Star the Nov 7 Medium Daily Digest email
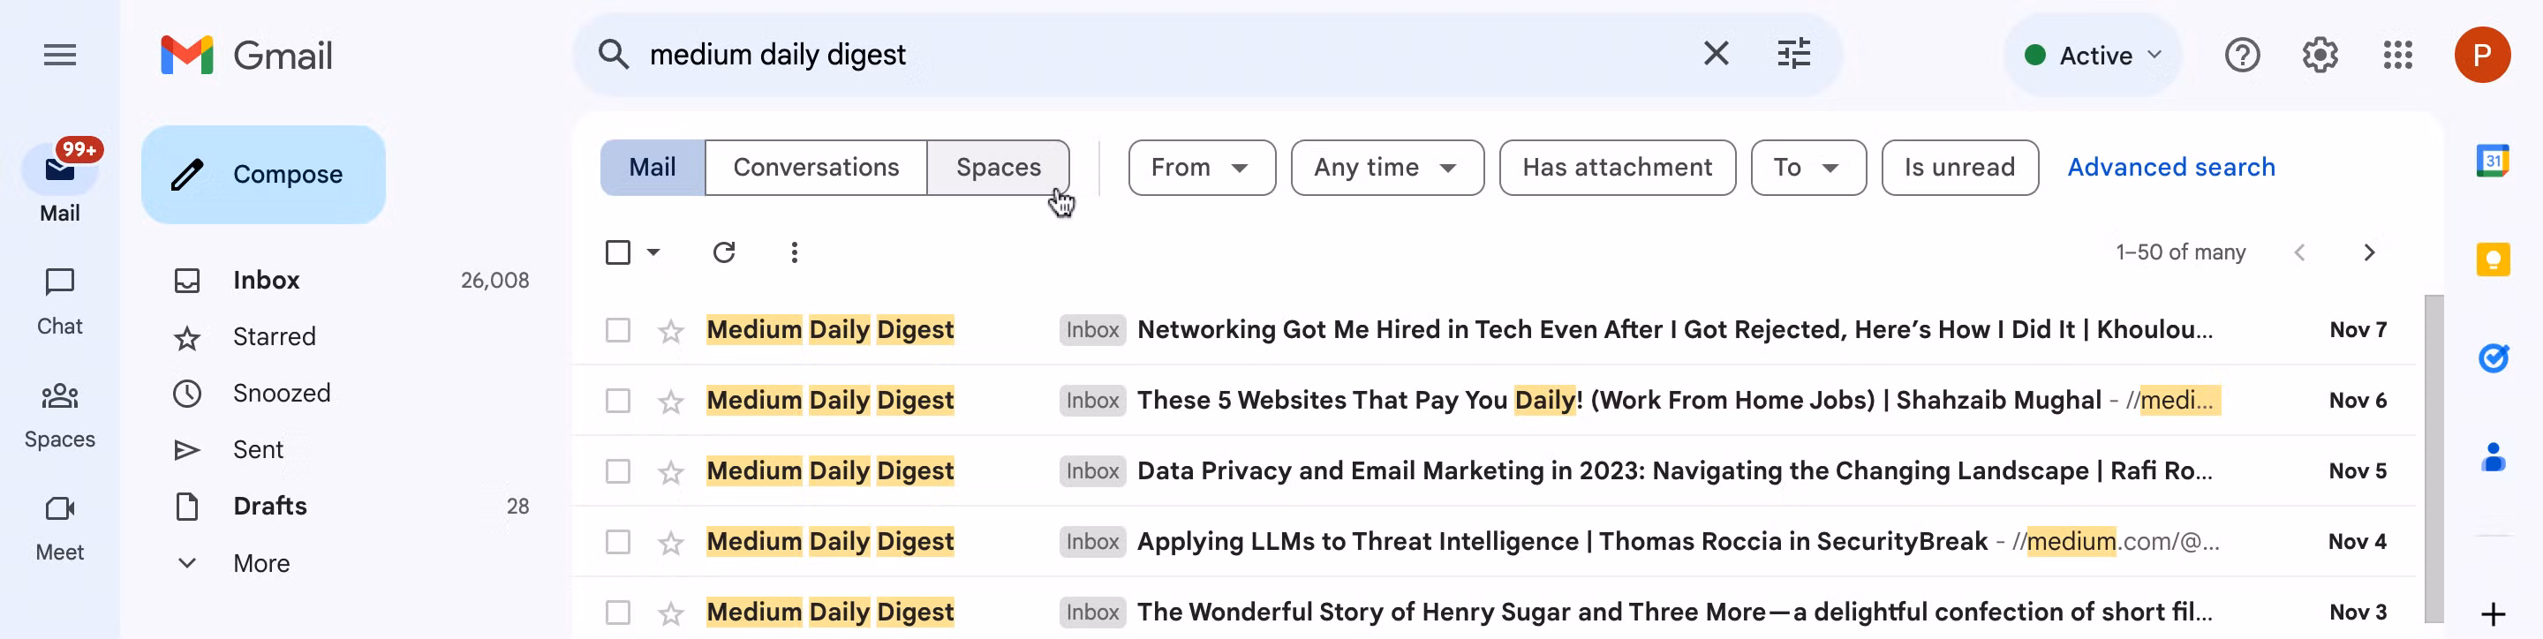This screenshot has height=639, width=2543. pyautogui.click(x=670, y=330)
